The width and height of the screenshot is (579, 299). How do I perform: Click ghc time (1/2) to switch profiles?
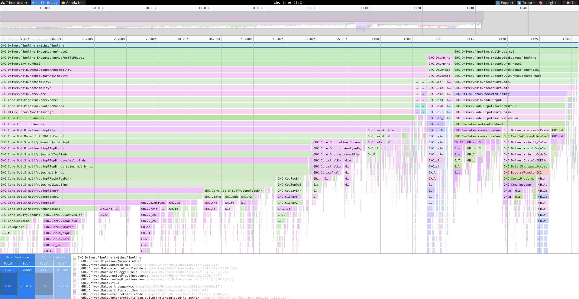point(289,2)
